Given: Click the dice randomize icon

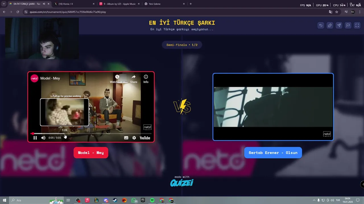Looking at the screenshot, I should point(330,25).
